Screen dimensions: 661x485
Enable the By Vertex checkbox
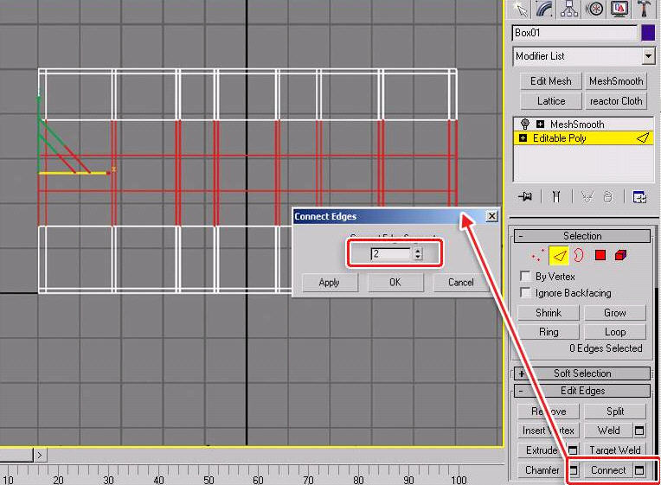(525, 277)
